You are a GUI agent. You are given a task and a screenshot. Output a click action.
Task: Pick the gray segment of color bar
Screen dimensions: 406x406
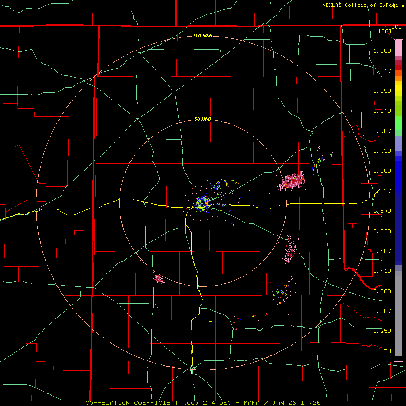398,314
